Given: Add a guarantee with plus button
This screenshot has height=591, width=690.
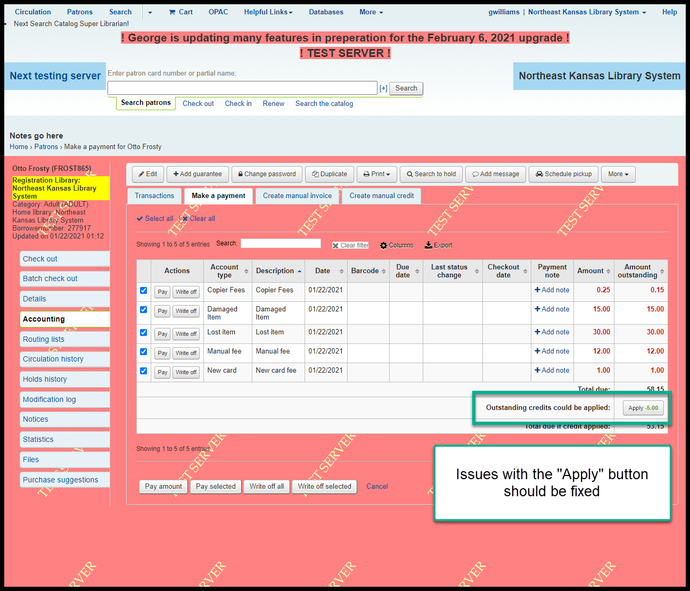Looking at the screenshot, I should pos(198,174).
